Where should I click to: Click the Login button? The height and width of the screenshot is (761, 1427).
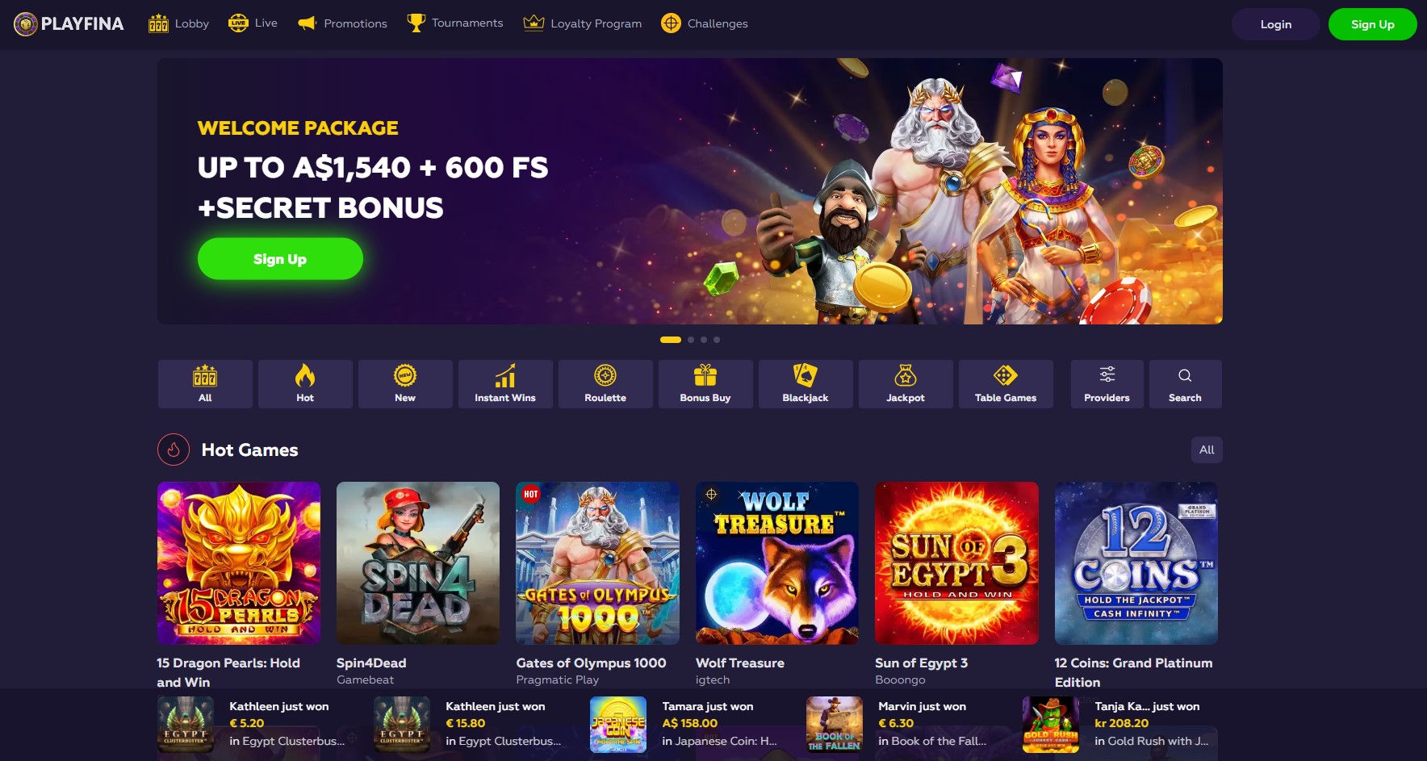pos(1276,24)
